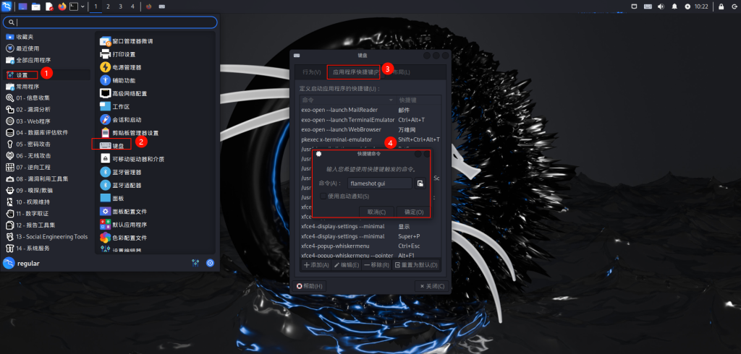Launch Firefox from the top panel
The height and width of the screenshot is (354, 741).
tap(62, 7)
